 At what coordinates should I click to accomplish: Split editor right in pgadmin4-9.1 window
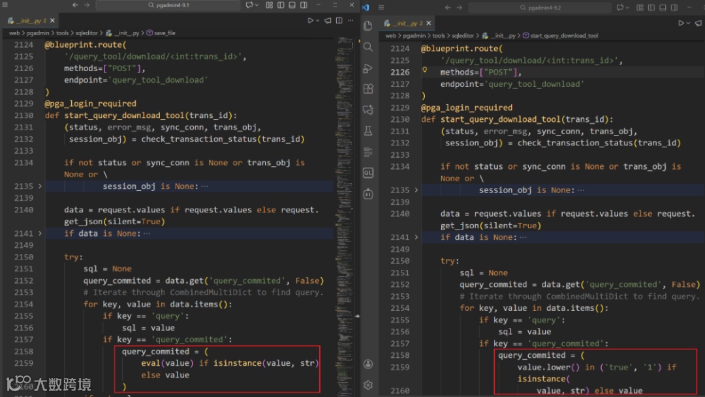pyautogui.click(x=339, y=21)
